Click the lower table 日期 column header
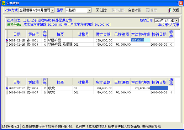 17,82
